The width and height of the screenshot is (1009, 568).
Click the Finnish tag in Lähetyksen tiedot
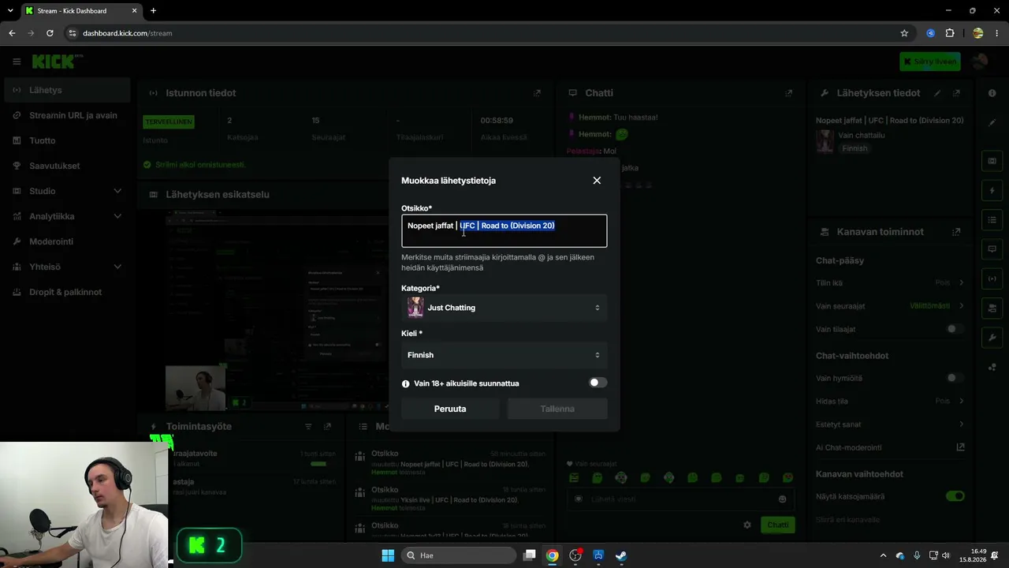854,148
